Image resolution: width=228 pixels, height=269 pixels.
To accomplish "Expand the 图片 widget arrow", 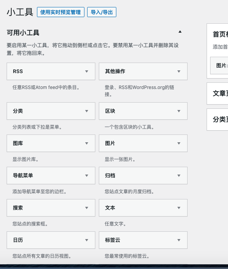I will click(x=179, y=143).
